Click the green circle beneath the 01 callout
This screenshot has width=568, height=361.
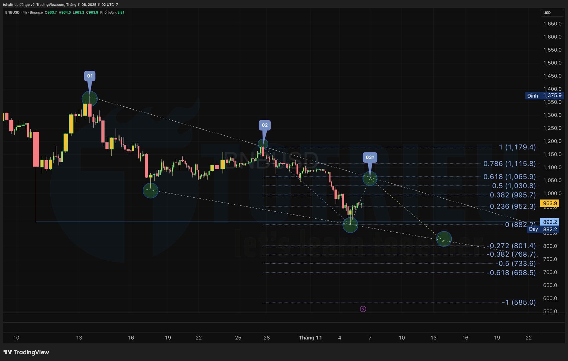tap(90, 99)
